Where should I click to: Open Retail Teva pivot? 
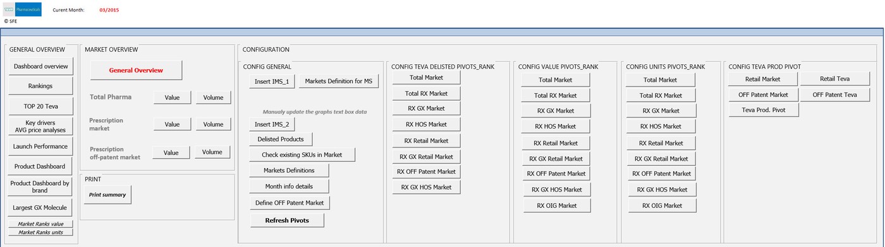coord(835,79)
